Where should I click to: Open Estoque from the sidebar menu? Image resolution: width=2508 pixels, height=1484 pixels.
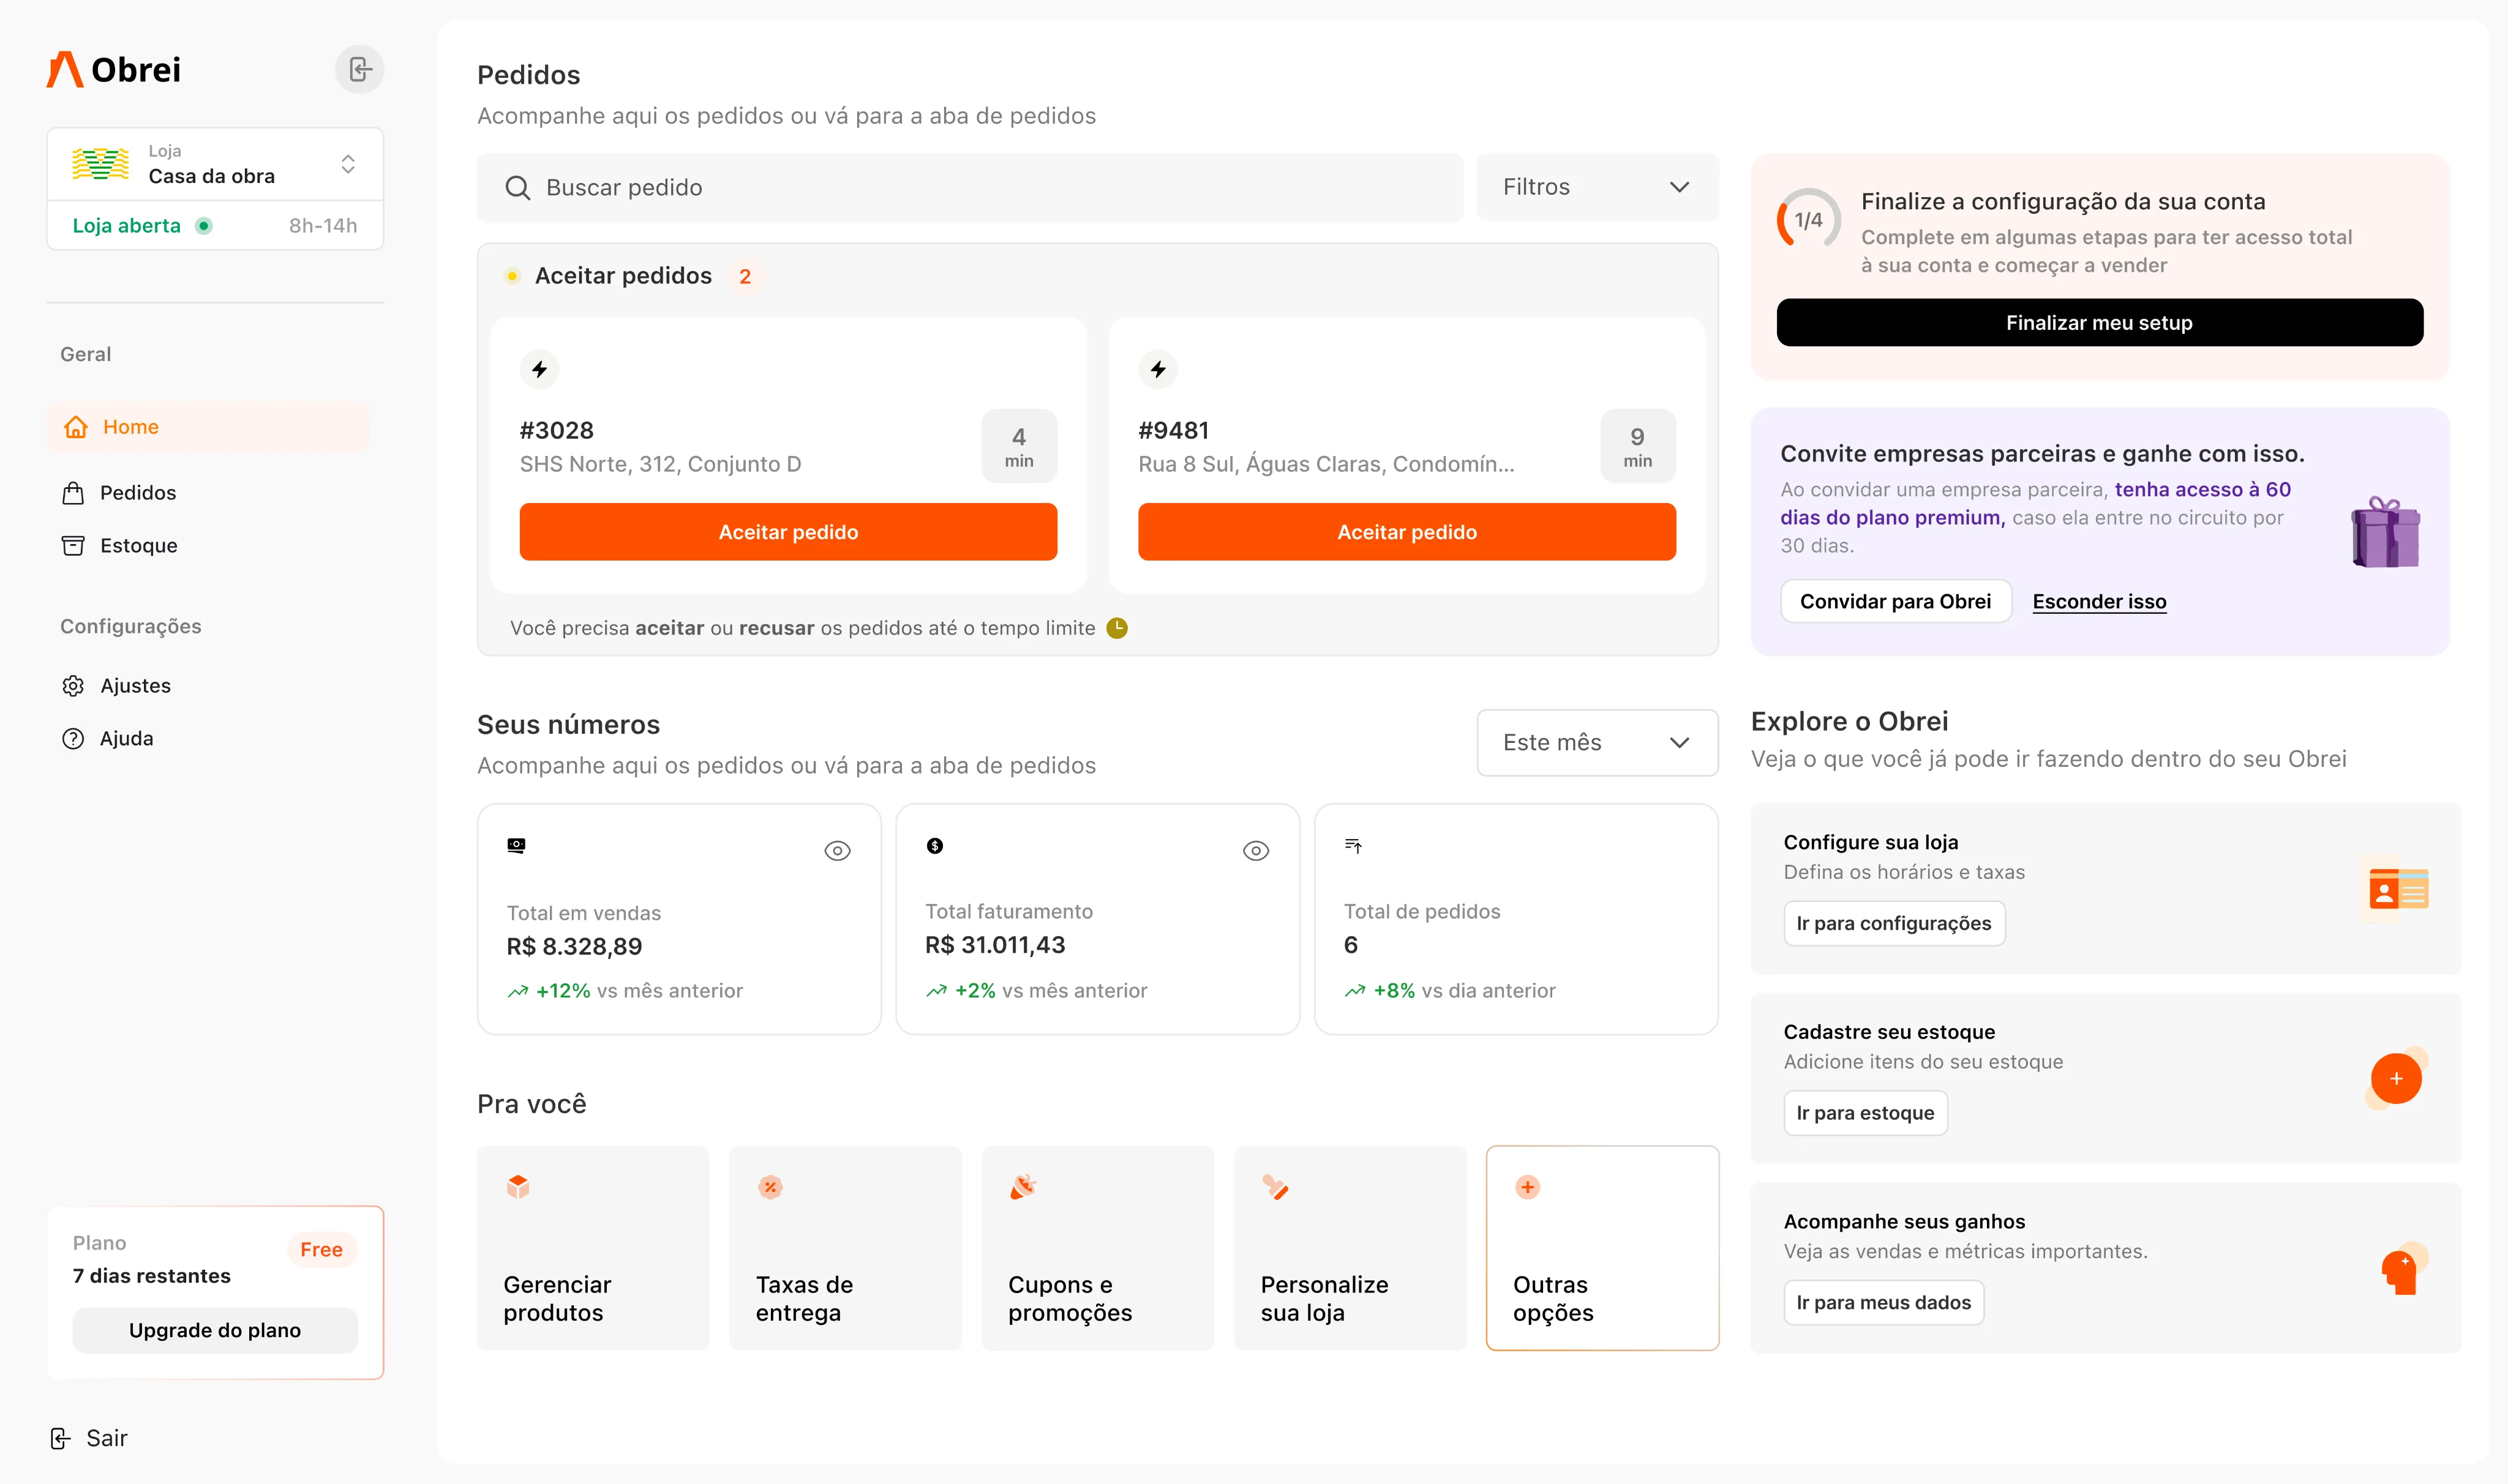pyautogui.click(x=138, y=546)
